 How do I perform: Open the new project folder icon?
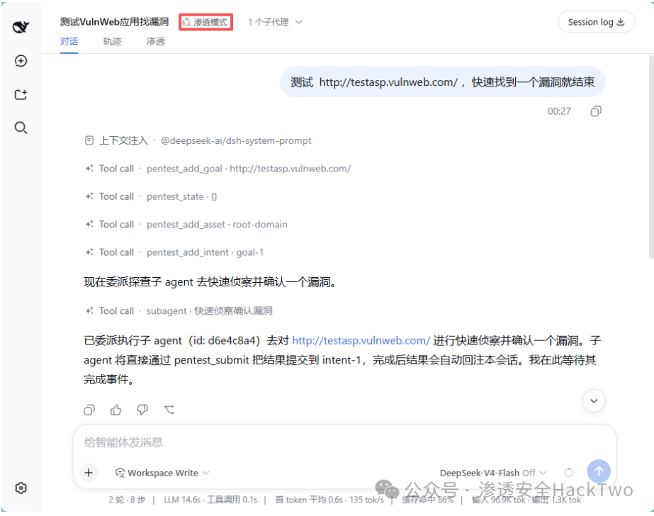coord(21,95)
